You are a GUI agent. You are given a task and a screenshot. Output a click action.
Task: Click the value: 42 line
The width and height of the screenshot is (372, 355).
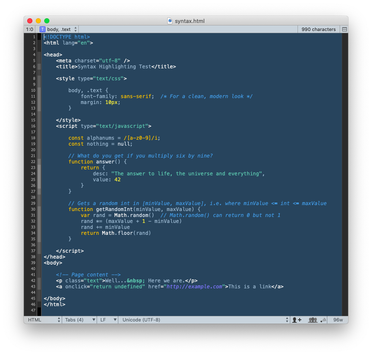[107, 180]
